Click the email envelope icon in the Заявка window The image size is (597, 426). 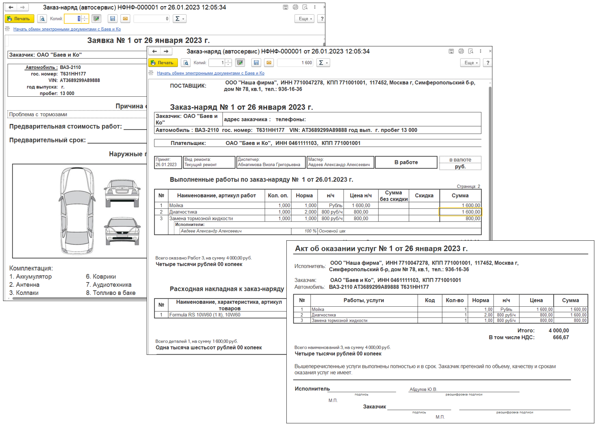pyautogui.click(x=125, y=19)
